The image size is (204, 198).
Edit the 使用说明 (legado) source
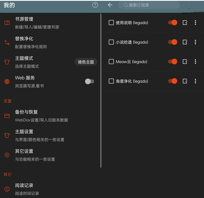point(185,23)
